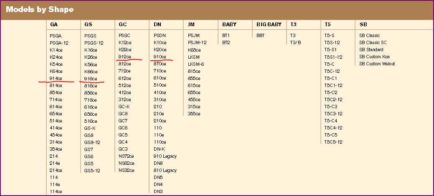Choose the SB Custom Walnut model
This screenshot has height=196, width=434.
377,64
